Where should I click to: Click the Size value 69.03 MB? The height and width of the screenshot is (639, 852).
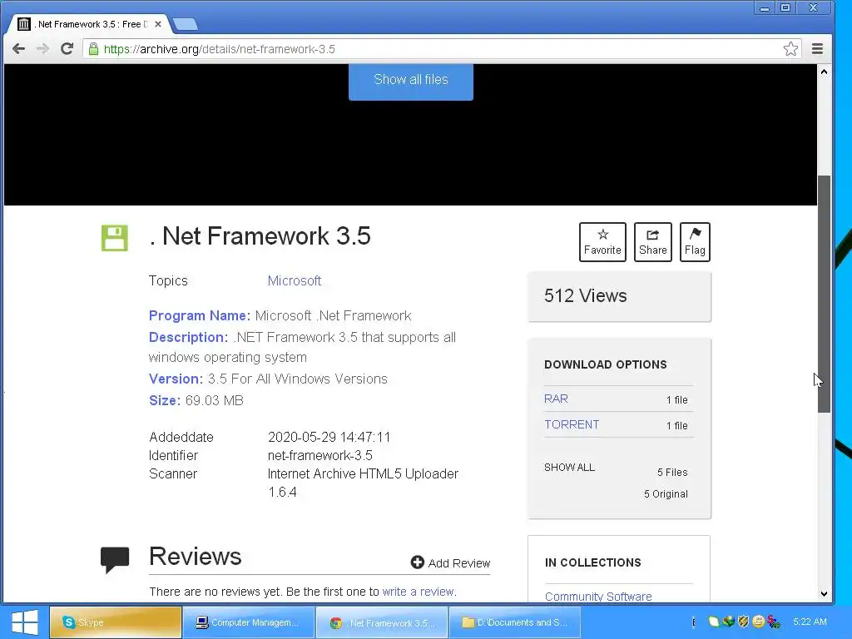tap(214, 400)
